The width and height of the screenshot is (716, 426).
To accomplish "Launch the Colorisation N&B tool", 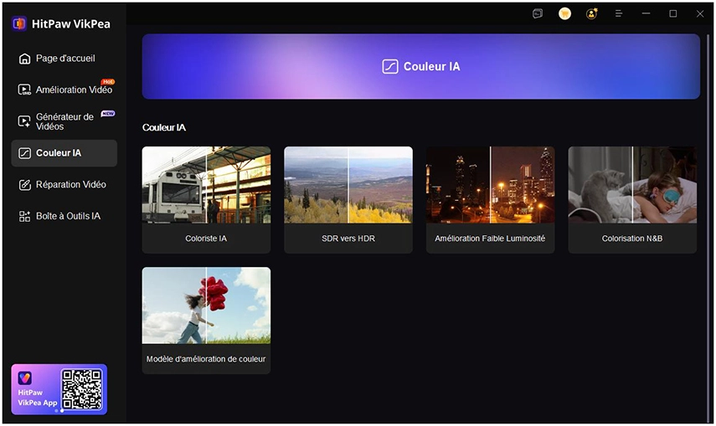I will coord(632,199).
